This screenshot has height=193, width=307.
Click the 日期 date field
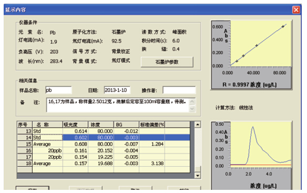point(117,90)
